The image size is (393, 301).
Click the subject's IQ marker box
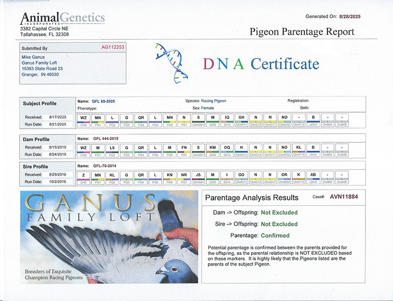pos(227,118)
